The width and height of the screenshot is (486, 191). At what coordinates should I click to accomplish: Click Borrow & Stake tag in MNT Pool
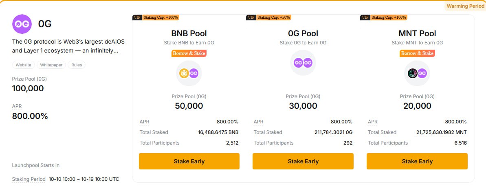(417, 53)
